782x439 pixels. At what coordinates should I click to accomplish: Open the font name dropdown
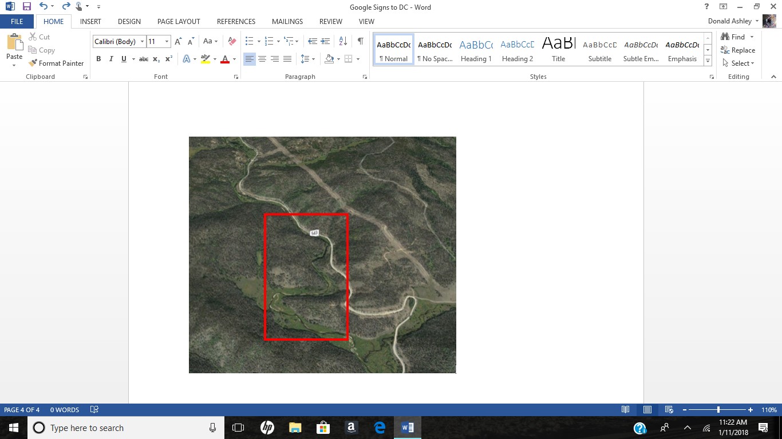[142, 42]
